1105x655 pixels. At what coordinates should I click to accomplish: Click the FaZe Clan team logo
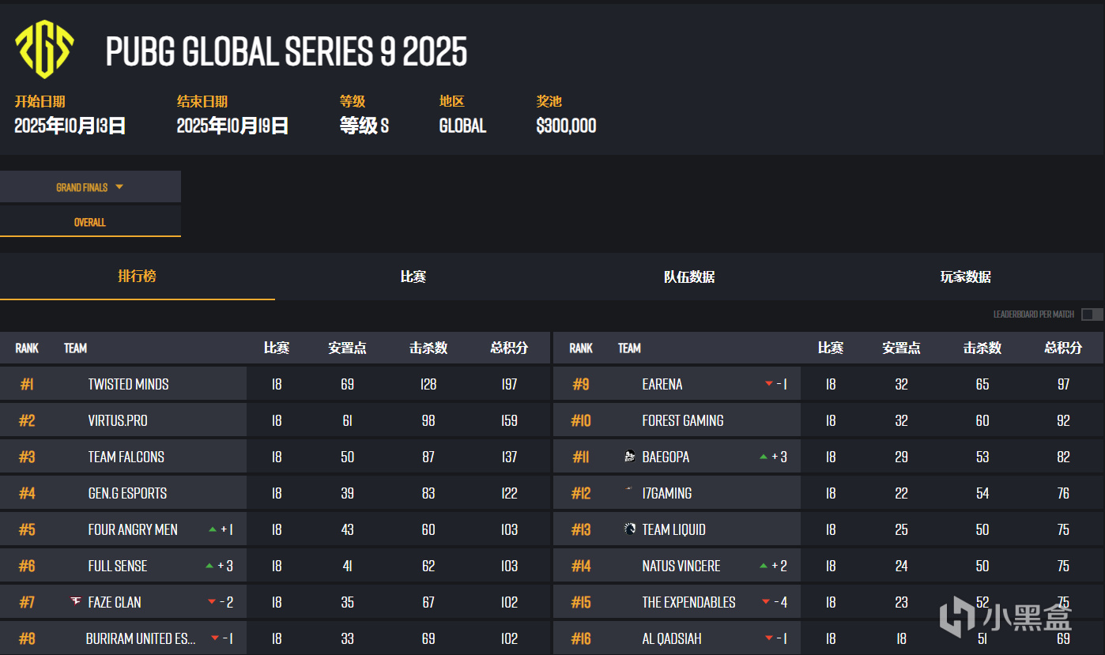[x=76, y=602]
